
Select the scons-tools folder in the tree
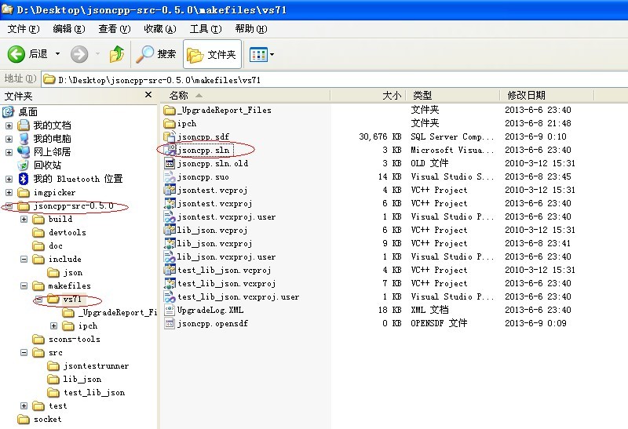click(67, 340)
